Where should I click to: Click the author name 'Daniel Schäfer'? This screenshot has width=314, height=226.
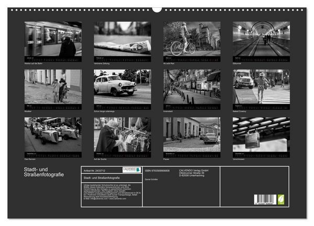point(151,179)
